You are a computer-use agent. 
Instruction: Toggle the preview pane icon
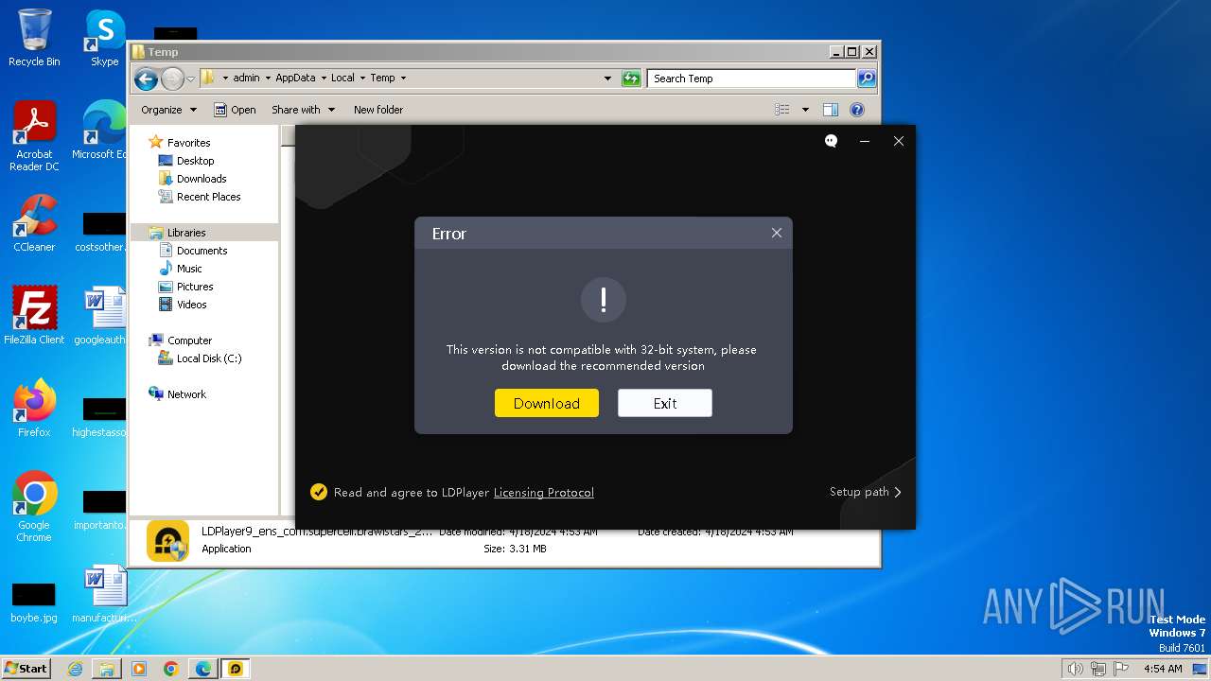coord(831,110)
